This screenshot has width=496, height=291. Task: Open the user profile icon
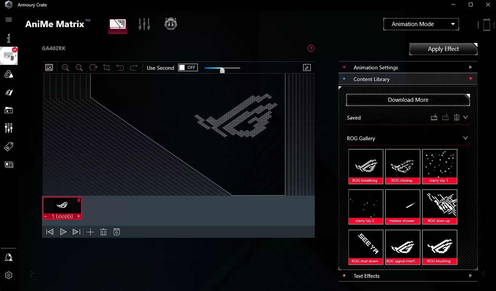(9, 257)
